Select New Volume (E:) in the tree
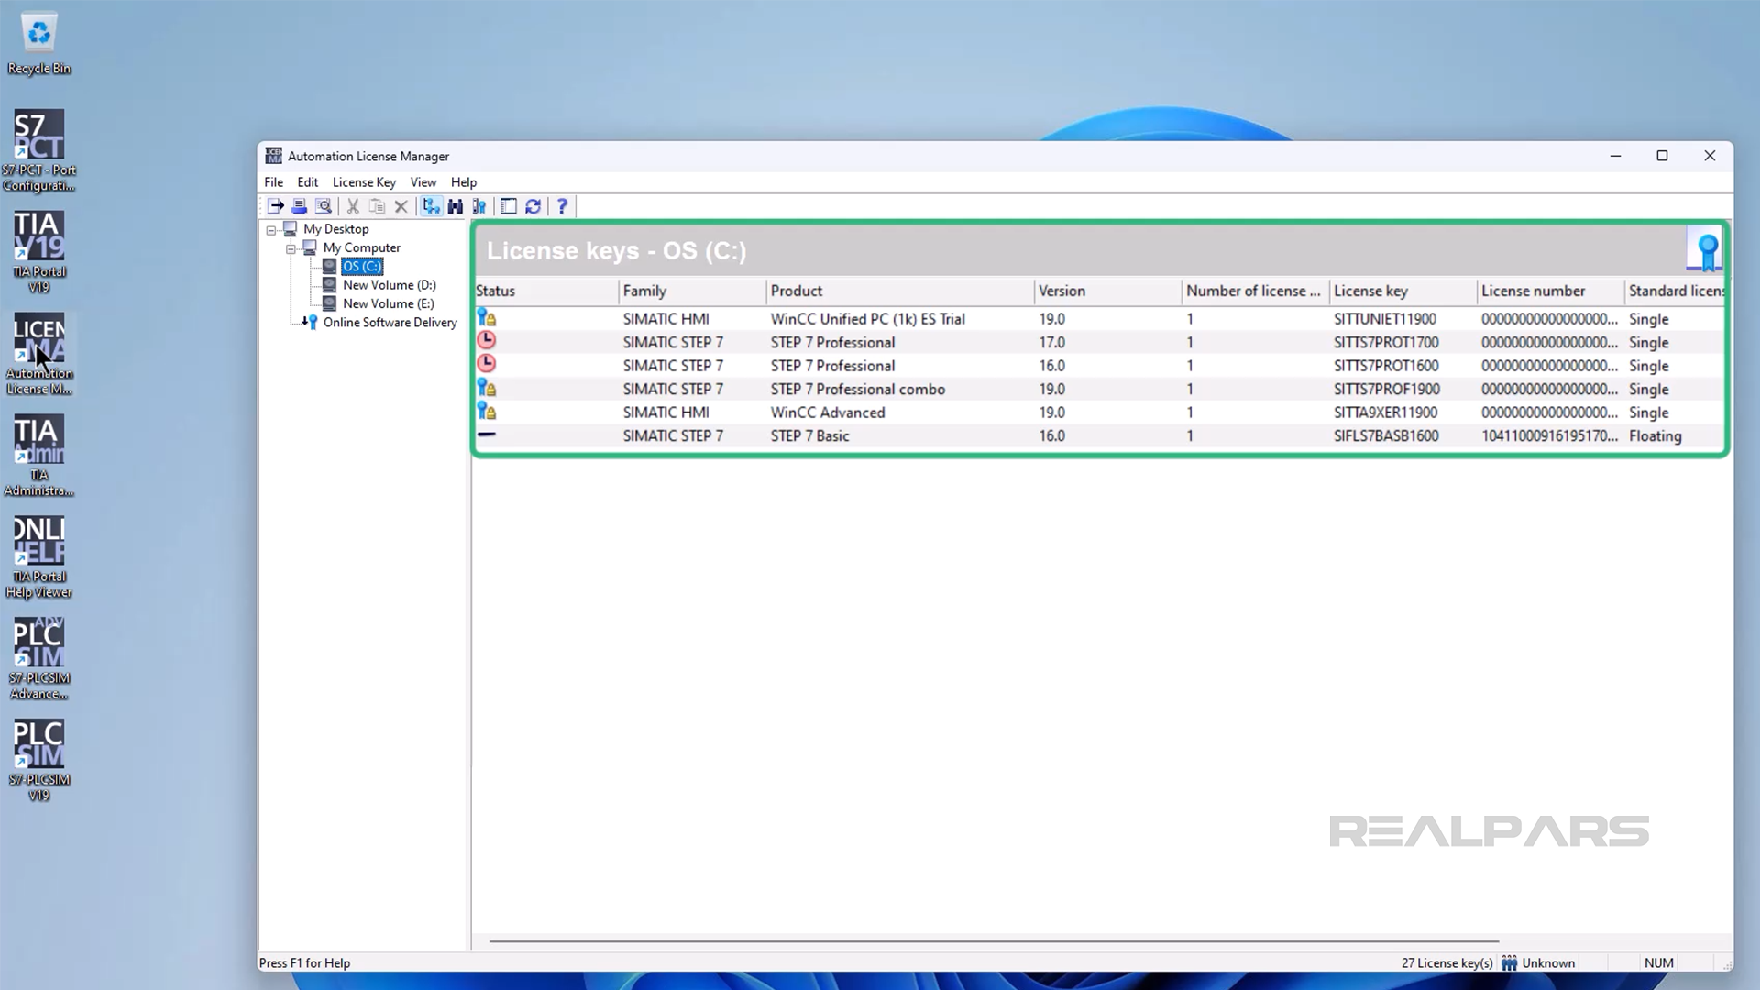The height and width of the screenshot is (990, 1760). click(x=388, y=303)
